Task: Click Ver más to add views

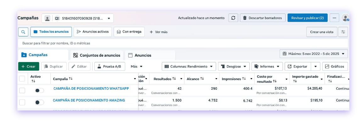Action: (x=159, y=32)
